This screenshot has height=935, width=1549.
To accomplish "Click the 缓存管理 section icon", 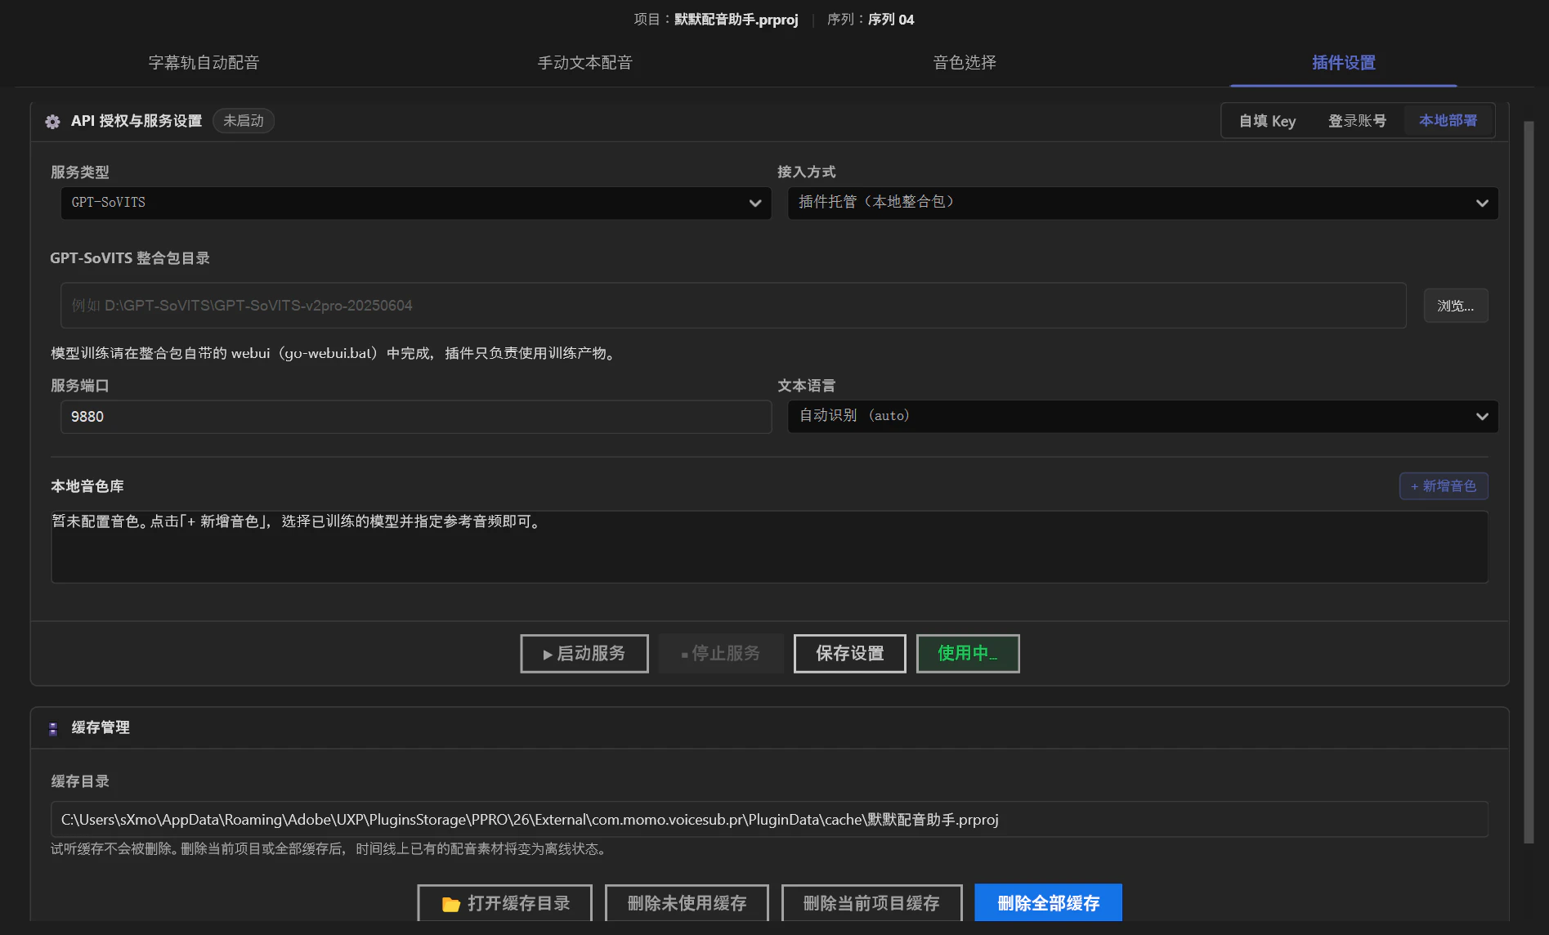I will (x=53, y=728).
